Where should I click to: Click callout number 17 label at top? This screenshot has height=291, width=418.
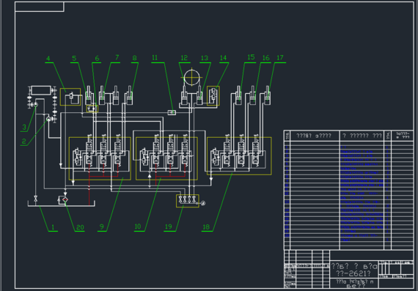280,58
